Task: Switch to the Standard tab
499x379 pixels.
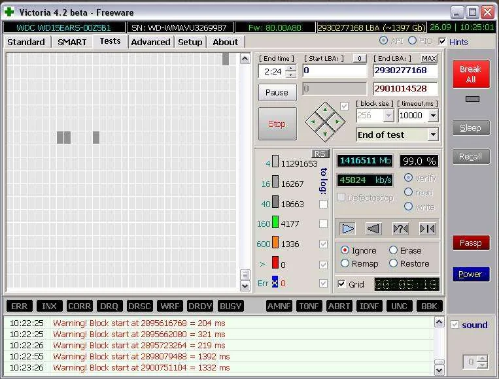Action: [x=26, y=42]
